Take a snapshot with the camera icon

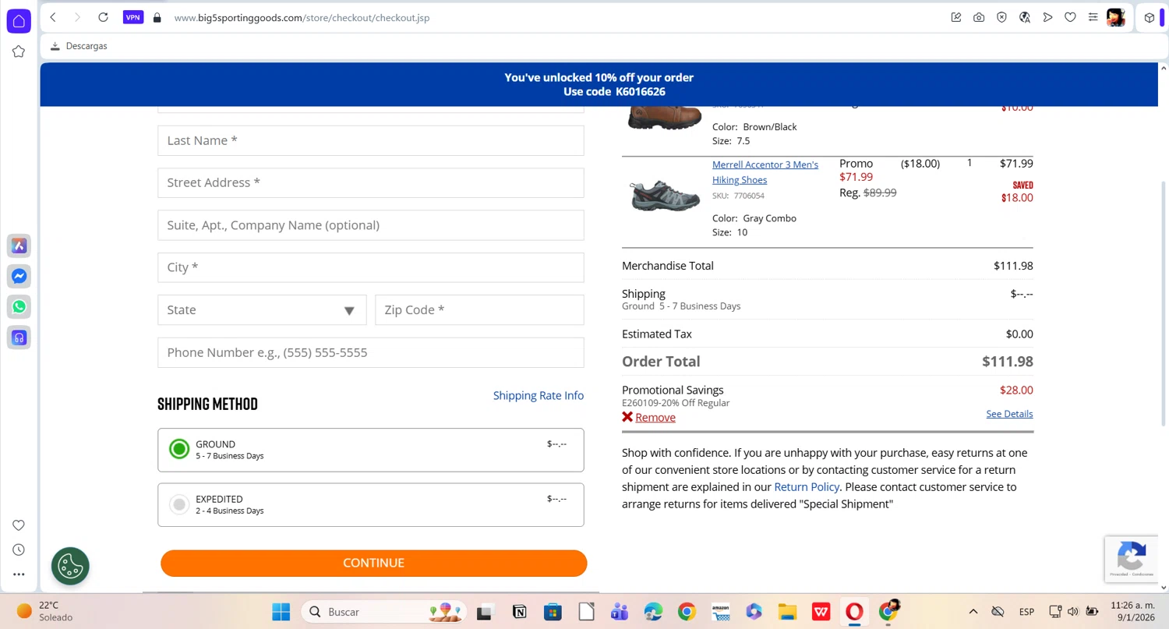[x=979, y=17]
